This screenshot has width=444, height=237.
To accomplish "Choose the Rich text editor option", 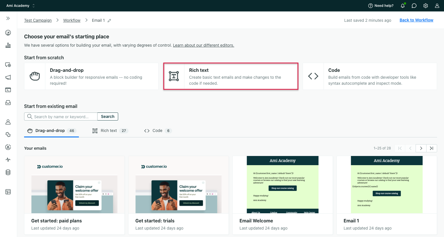I will (x=231, y=76).
